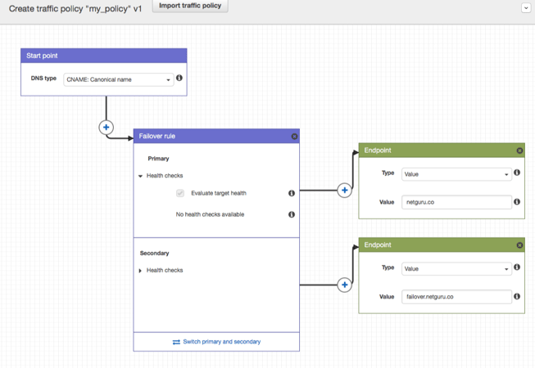Expand Secondary Health checks section

141,271
